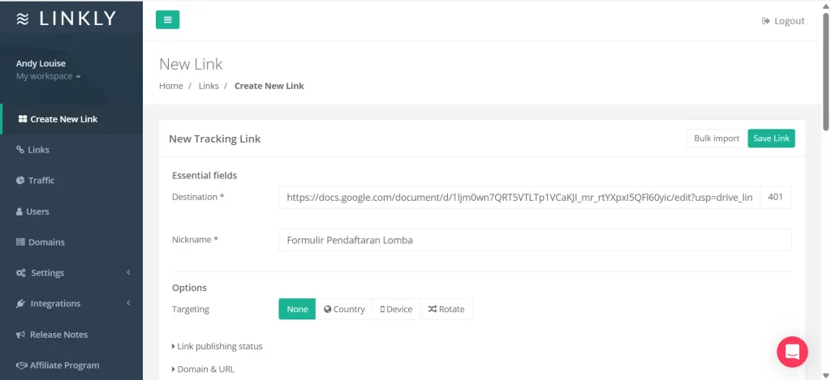This screenshot has height=380, width=831.
Task: Click the page vertical scrollbar
Action: coord(825,71)
